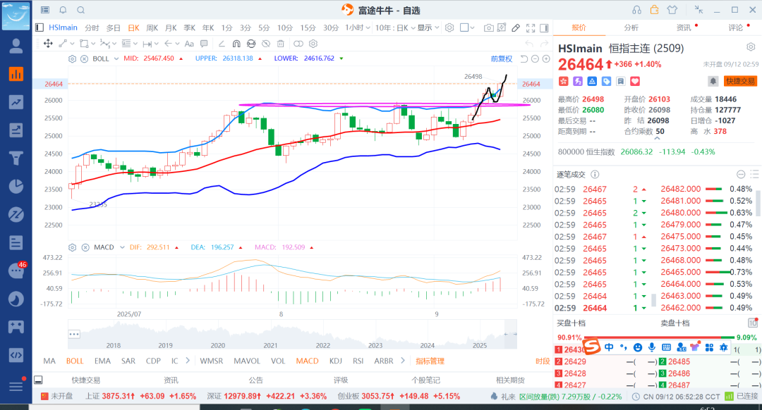This screenshot has width=762, height=410.
Task: Click the 前复权 adjustment link
Action: (x=502, y=58)
